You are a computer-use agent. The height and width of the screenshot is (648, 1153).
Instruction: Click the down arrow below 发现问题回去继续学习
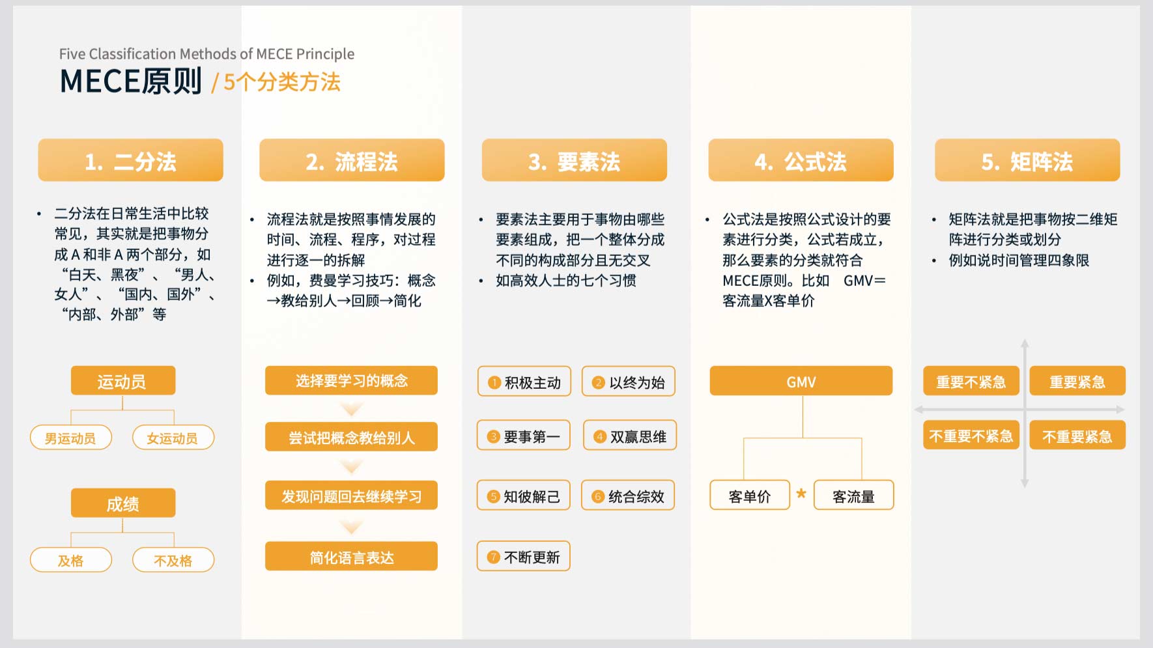(351, 526)
